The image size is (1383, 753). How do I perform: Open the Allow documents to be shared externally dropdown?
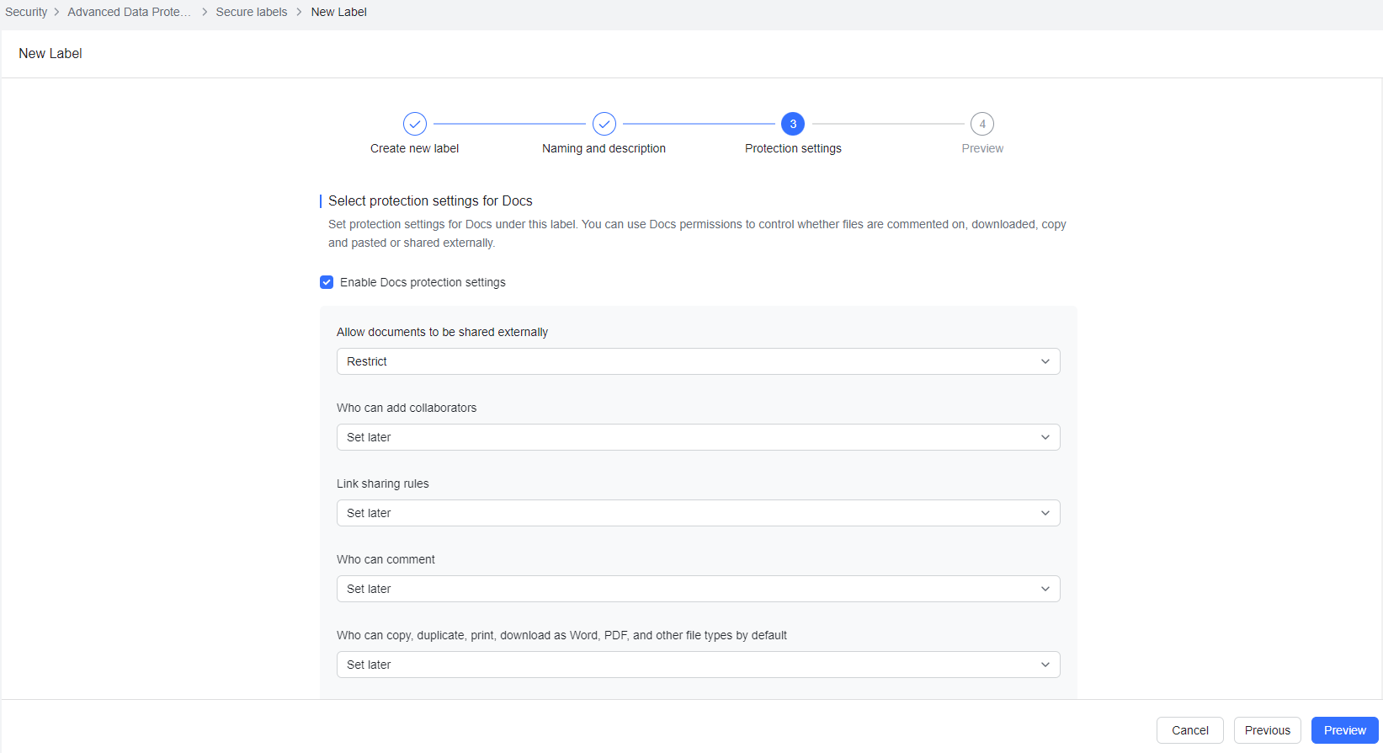pos(698,360)
